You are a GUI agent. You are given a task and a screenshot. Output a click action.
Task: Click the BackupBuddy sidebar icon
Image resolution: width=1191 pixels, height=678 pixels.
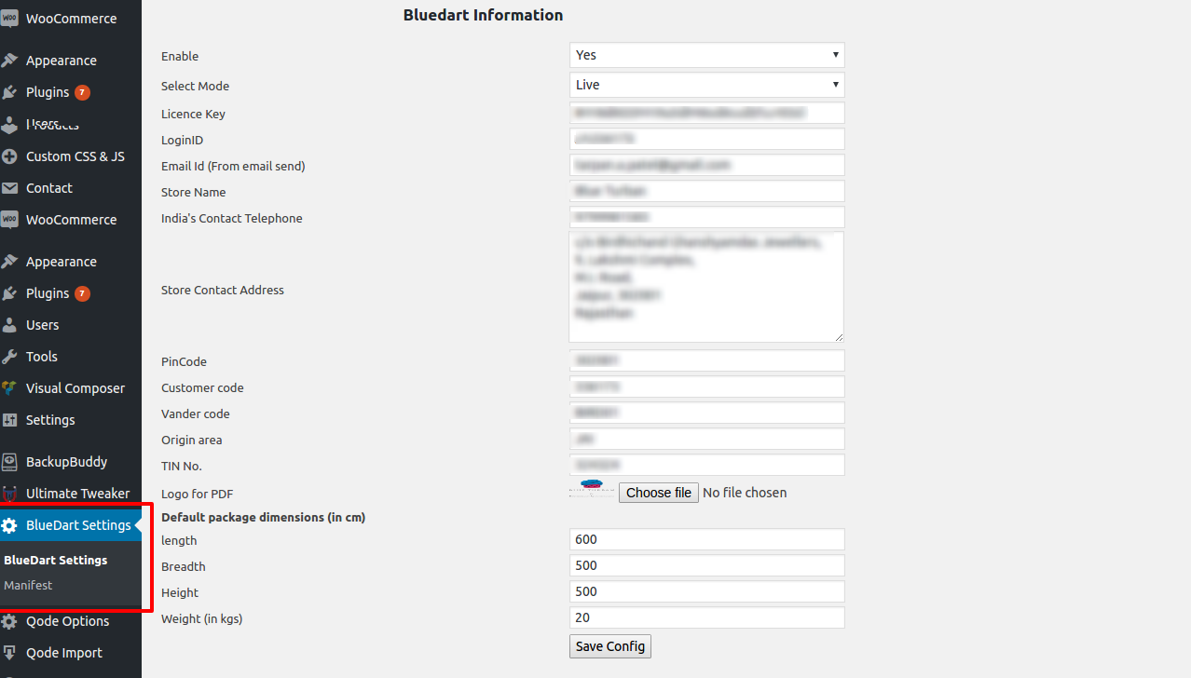9,462
